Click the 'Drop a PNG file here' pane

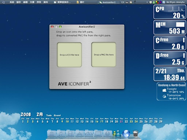click(104, 55)
